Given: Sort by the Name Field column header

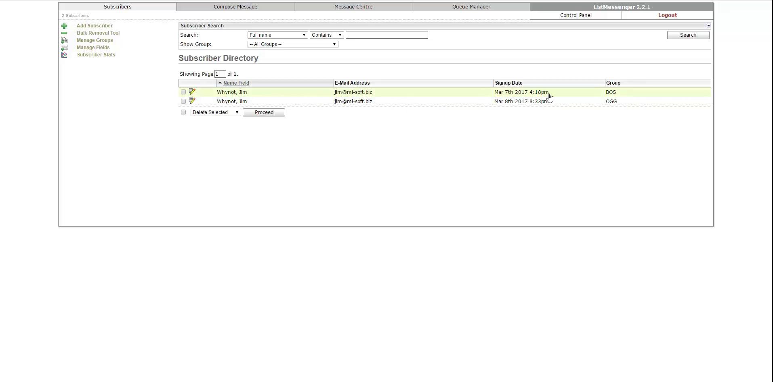Looking at the screenshot, I should (236, 83).
